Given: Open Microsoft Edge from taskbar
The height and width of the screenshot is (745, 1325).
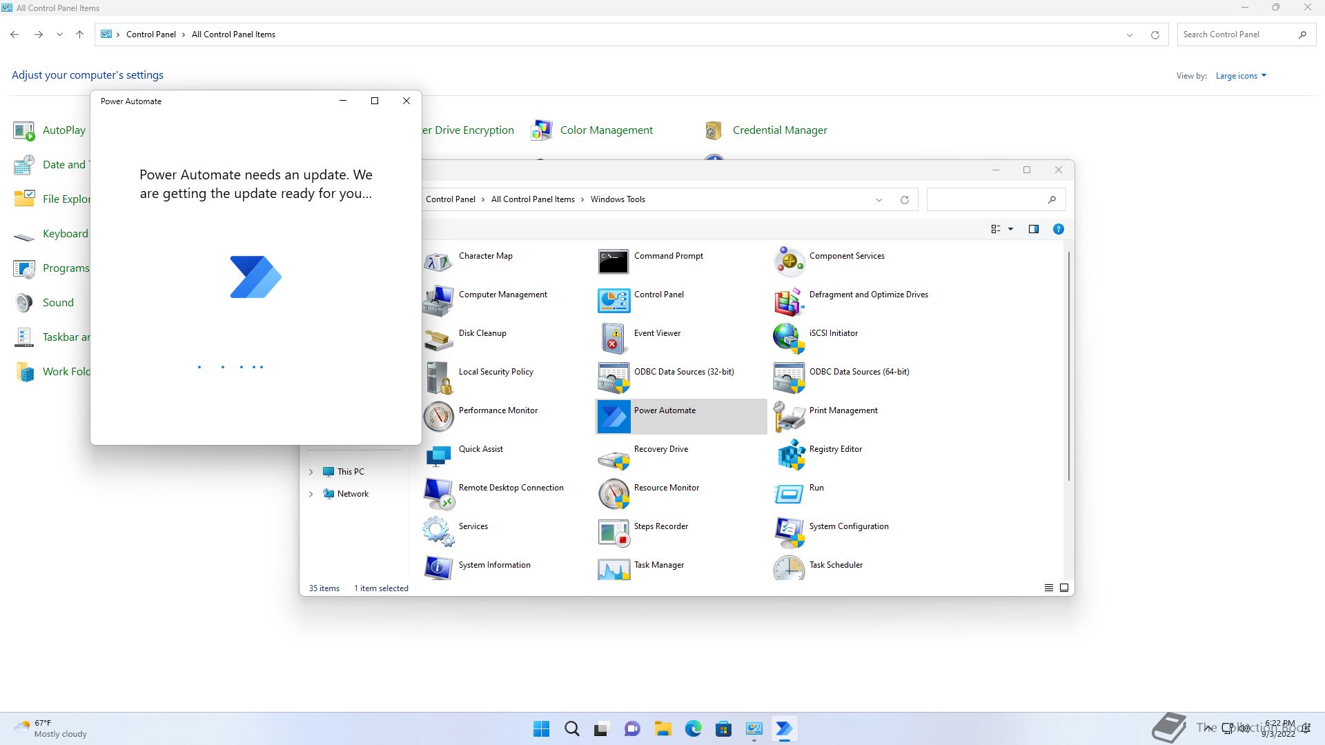Looking at the screenshot, I should pyautogui.click(x=693, y=728).
